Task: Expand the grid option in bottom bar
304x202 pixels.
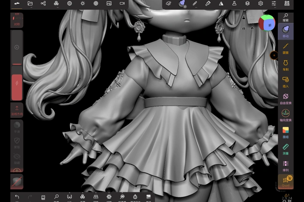Action: [96, 197]
